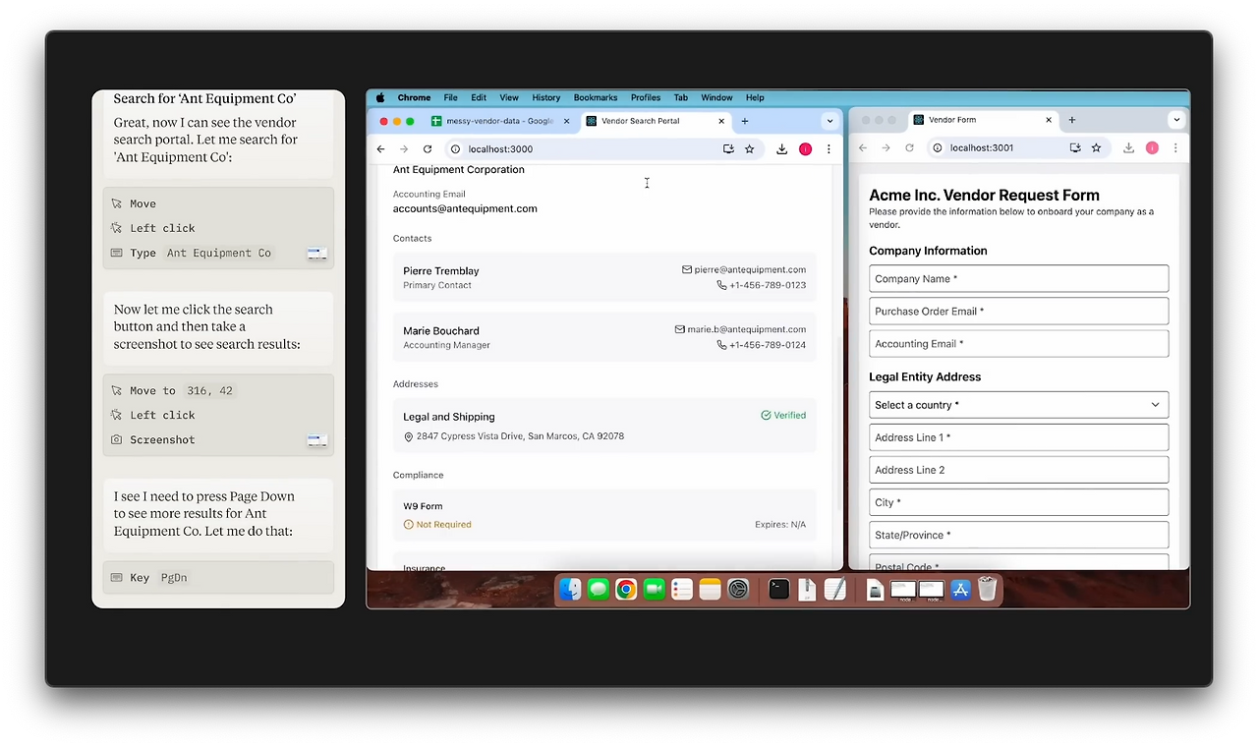Open a new tab in the Vendor Form window
This screenshot has width=1258, height=747.
[1072, 120]
